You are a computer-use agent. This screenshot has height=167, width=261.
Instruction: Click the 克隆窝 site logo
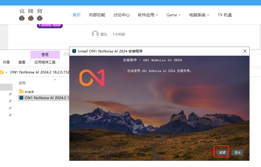31,15
